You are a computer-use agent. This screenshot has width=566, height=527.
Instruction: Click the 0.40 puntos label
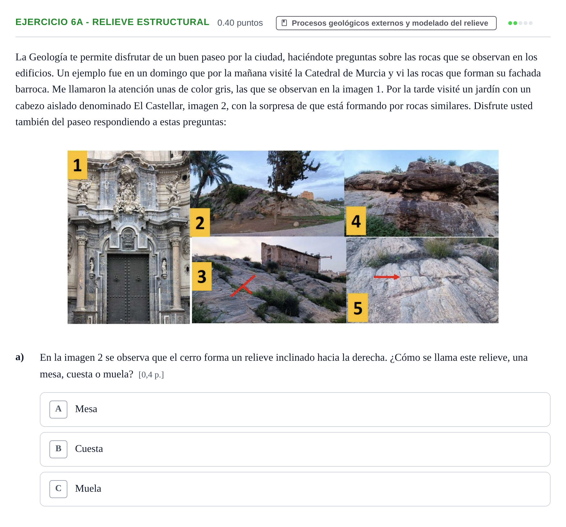point(240,23)
